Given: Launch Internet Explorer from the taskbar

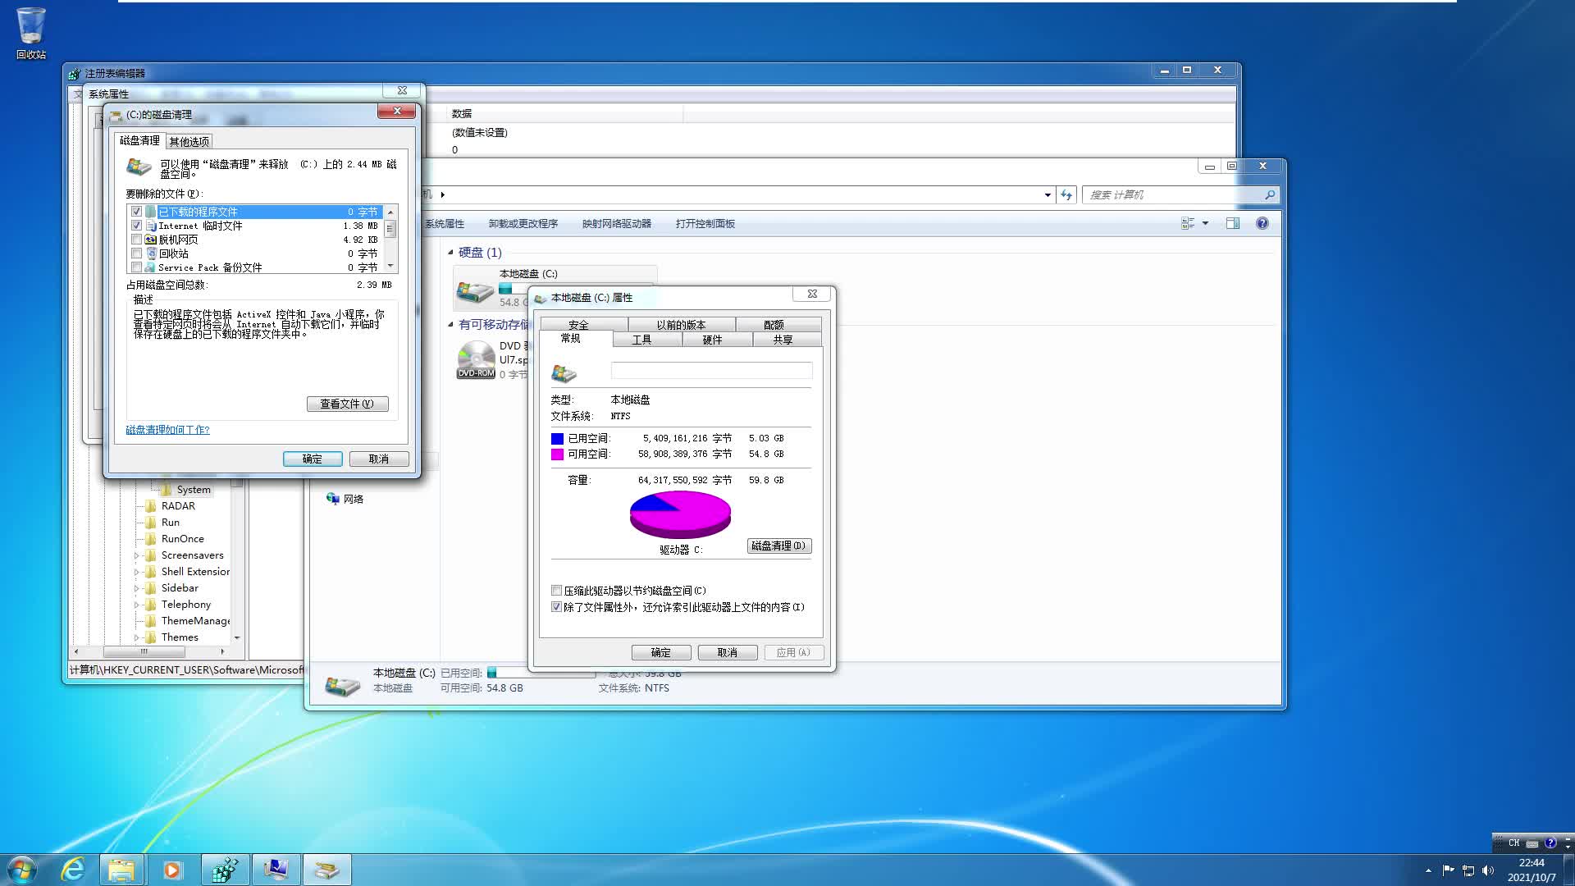Looking at the screenshot, I should (x=73, y=870).
